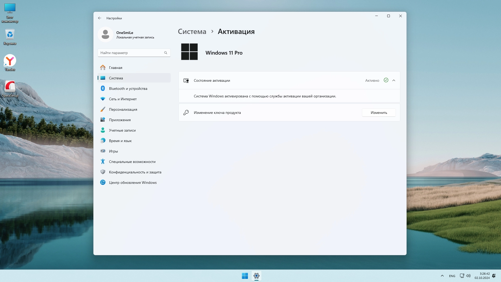
Task: Go to Personalization settings
Action: pyautogui.click(x=123, y=109)
